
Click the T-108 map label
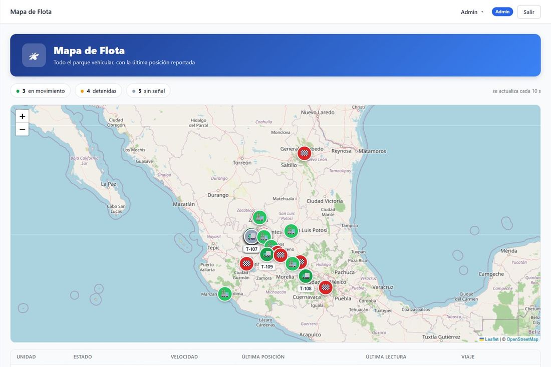tap(306, 288)
